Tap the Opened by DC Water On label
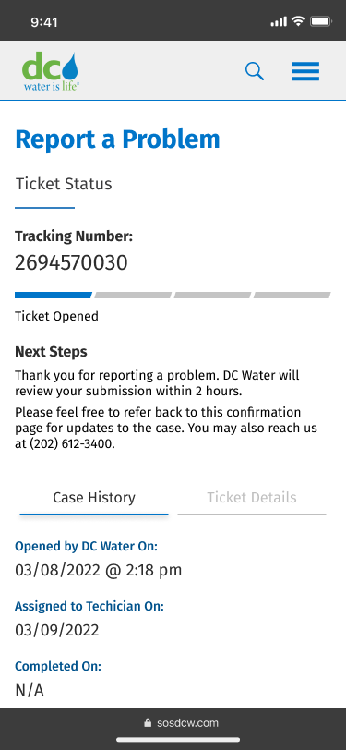The image size is (346, 750). click(86, 546)
